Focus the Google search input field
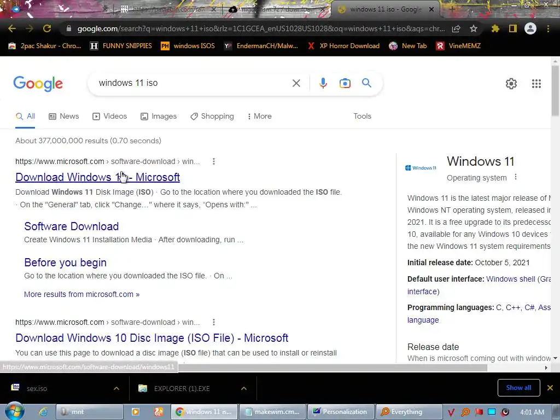 tap(193, 83)
